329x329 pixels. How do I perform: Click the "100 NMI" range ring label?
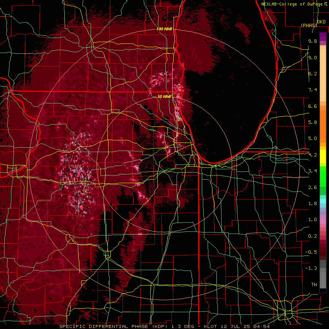click(164, 29)
